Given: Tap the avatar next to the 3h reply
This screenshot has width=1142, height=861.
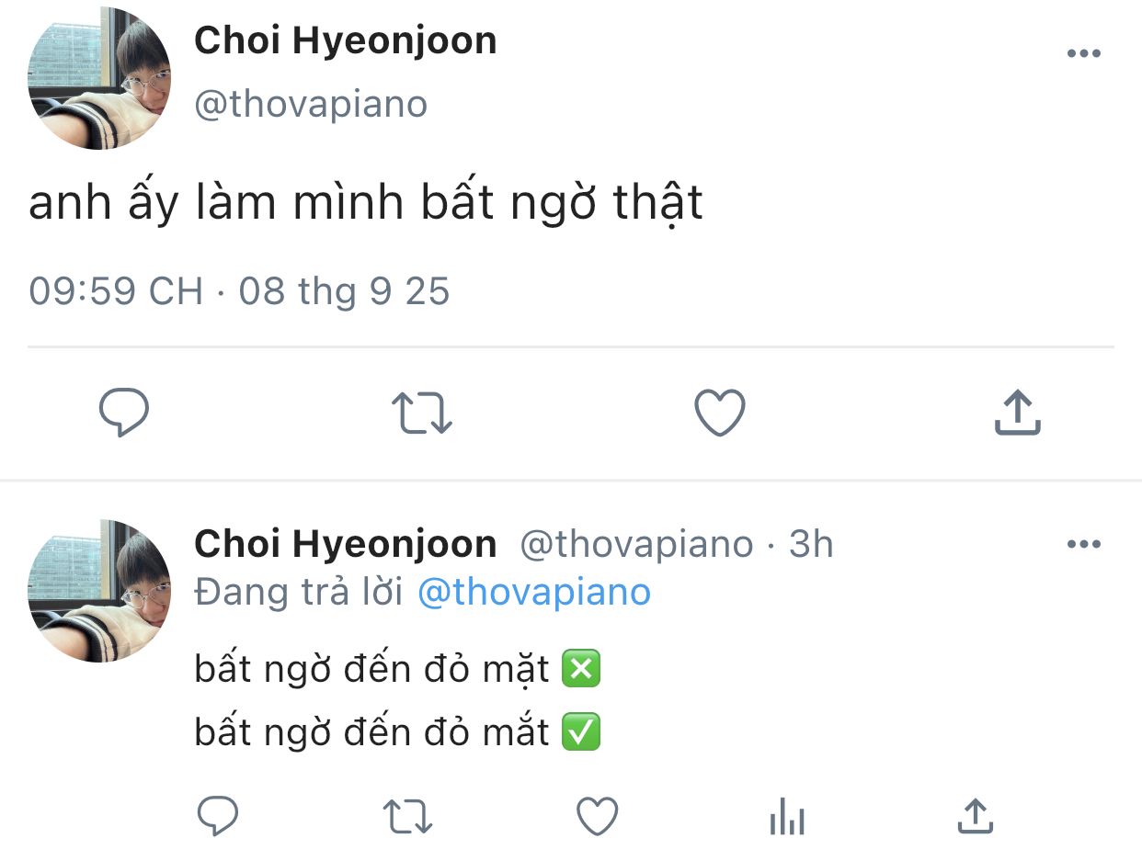Looking at the screenshot, I should pos(99,591).
